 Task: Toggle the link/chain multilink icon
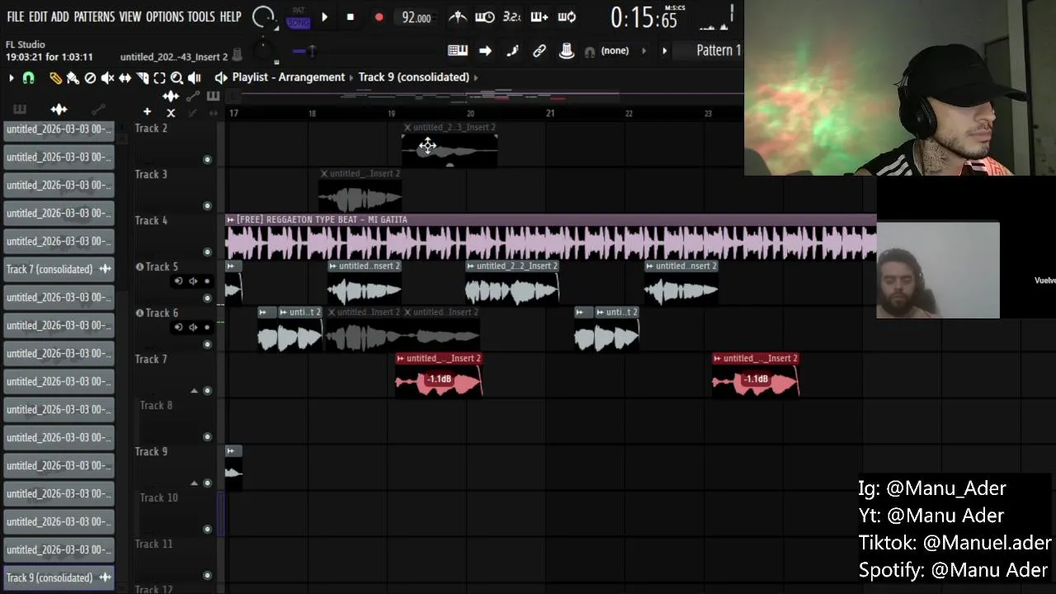(540, 50)
